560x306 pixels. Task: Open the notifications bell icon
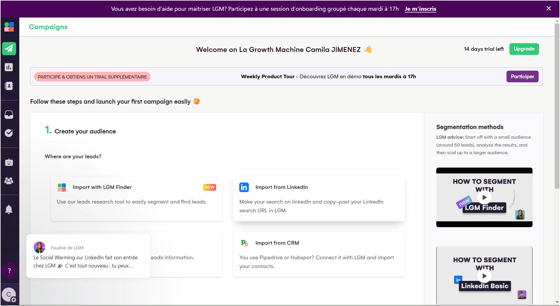[x=9, y=209]
